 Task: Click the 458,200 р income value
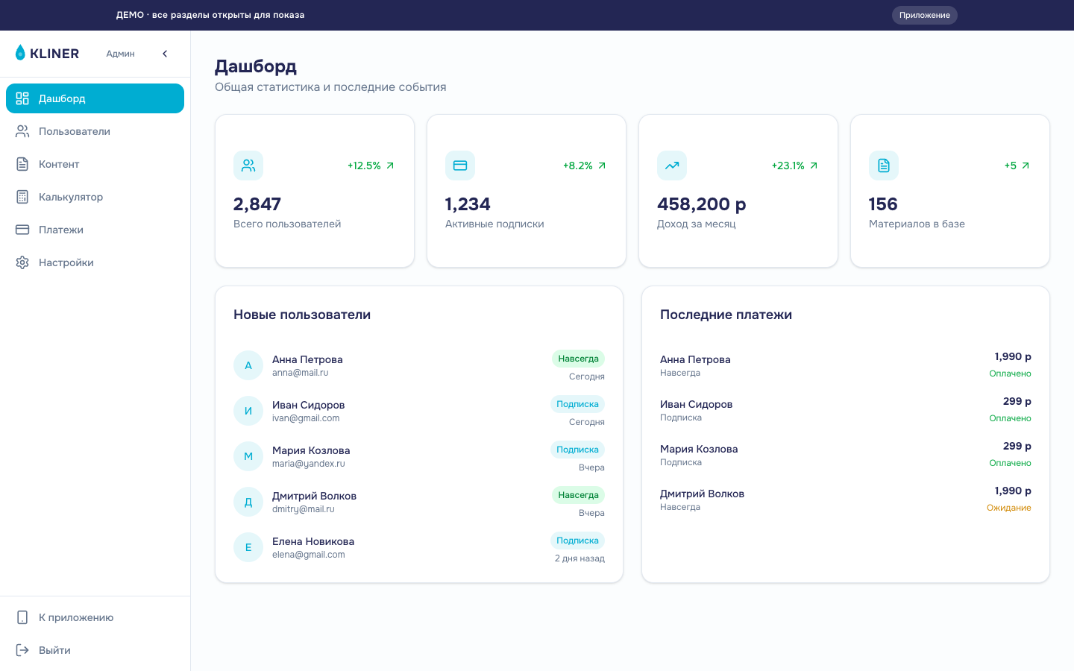click(x=702, y=204)
